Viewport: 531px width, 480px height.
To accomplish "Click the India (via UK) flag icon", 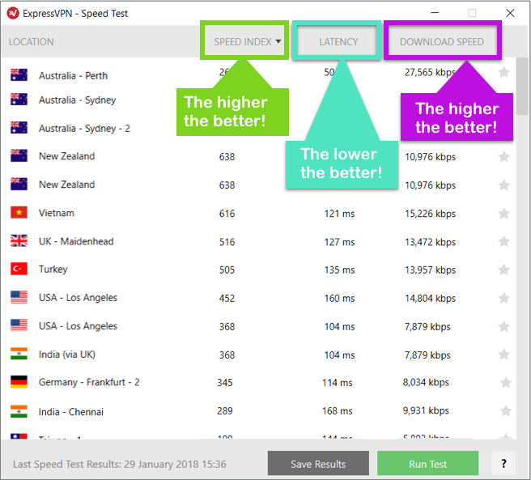I will pos(19,354).
